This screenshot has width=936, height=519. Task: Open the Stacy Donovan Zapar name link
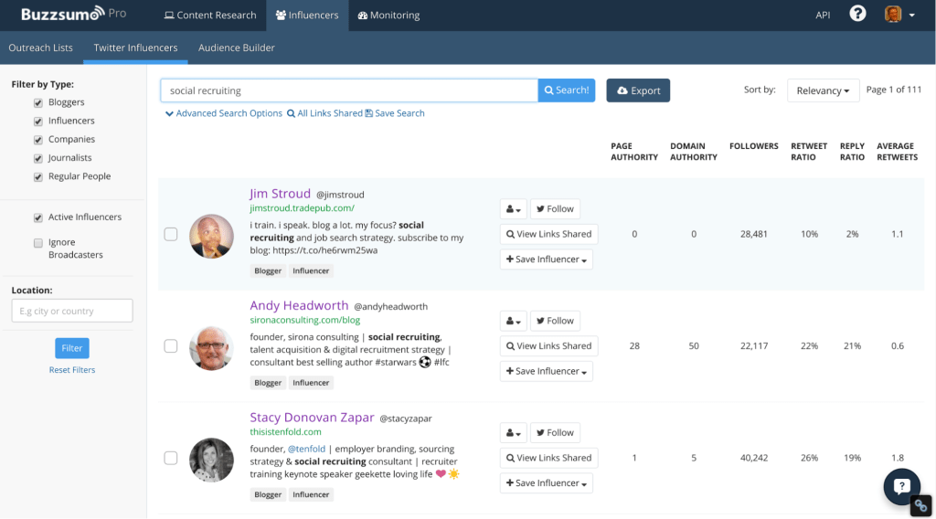313,417
